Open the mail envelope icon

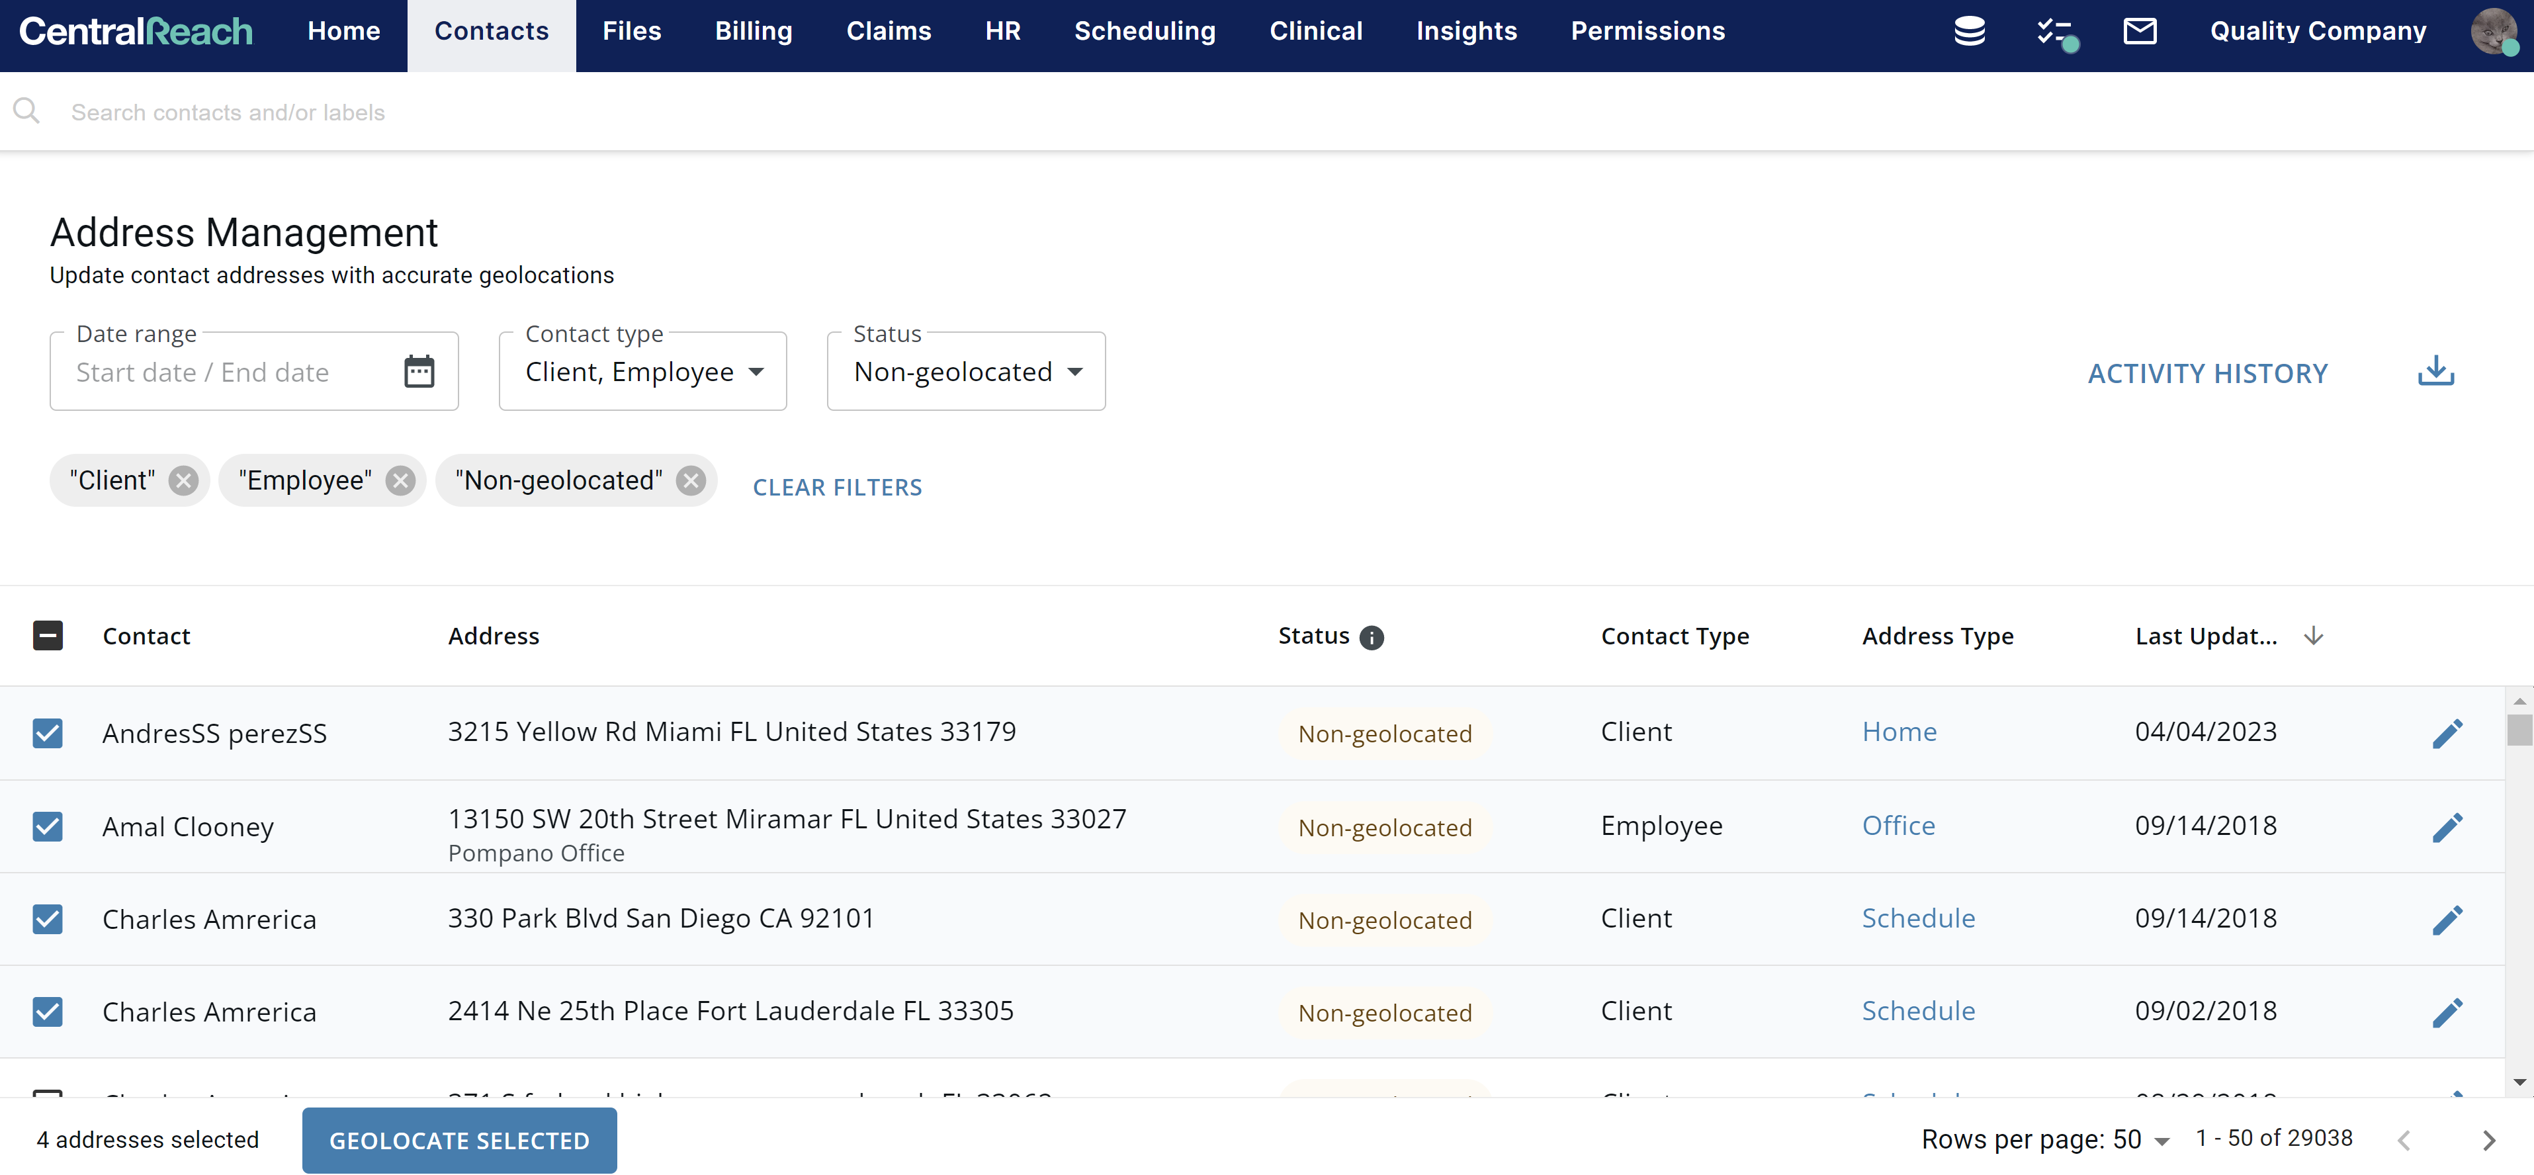coord(2140,32)
